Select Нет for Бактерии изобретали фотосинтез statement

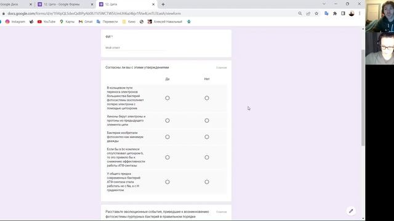click(207, 137)
